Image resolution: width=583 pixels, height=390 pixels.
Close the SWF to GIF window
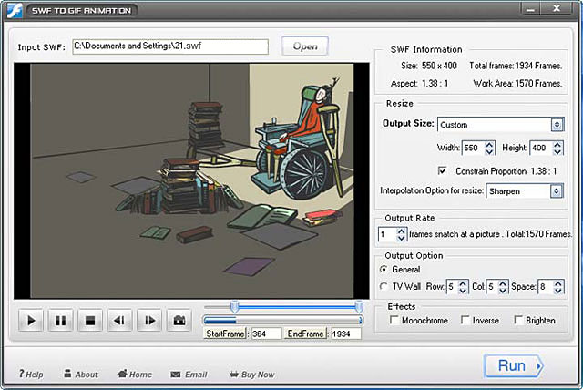[557, 8]
